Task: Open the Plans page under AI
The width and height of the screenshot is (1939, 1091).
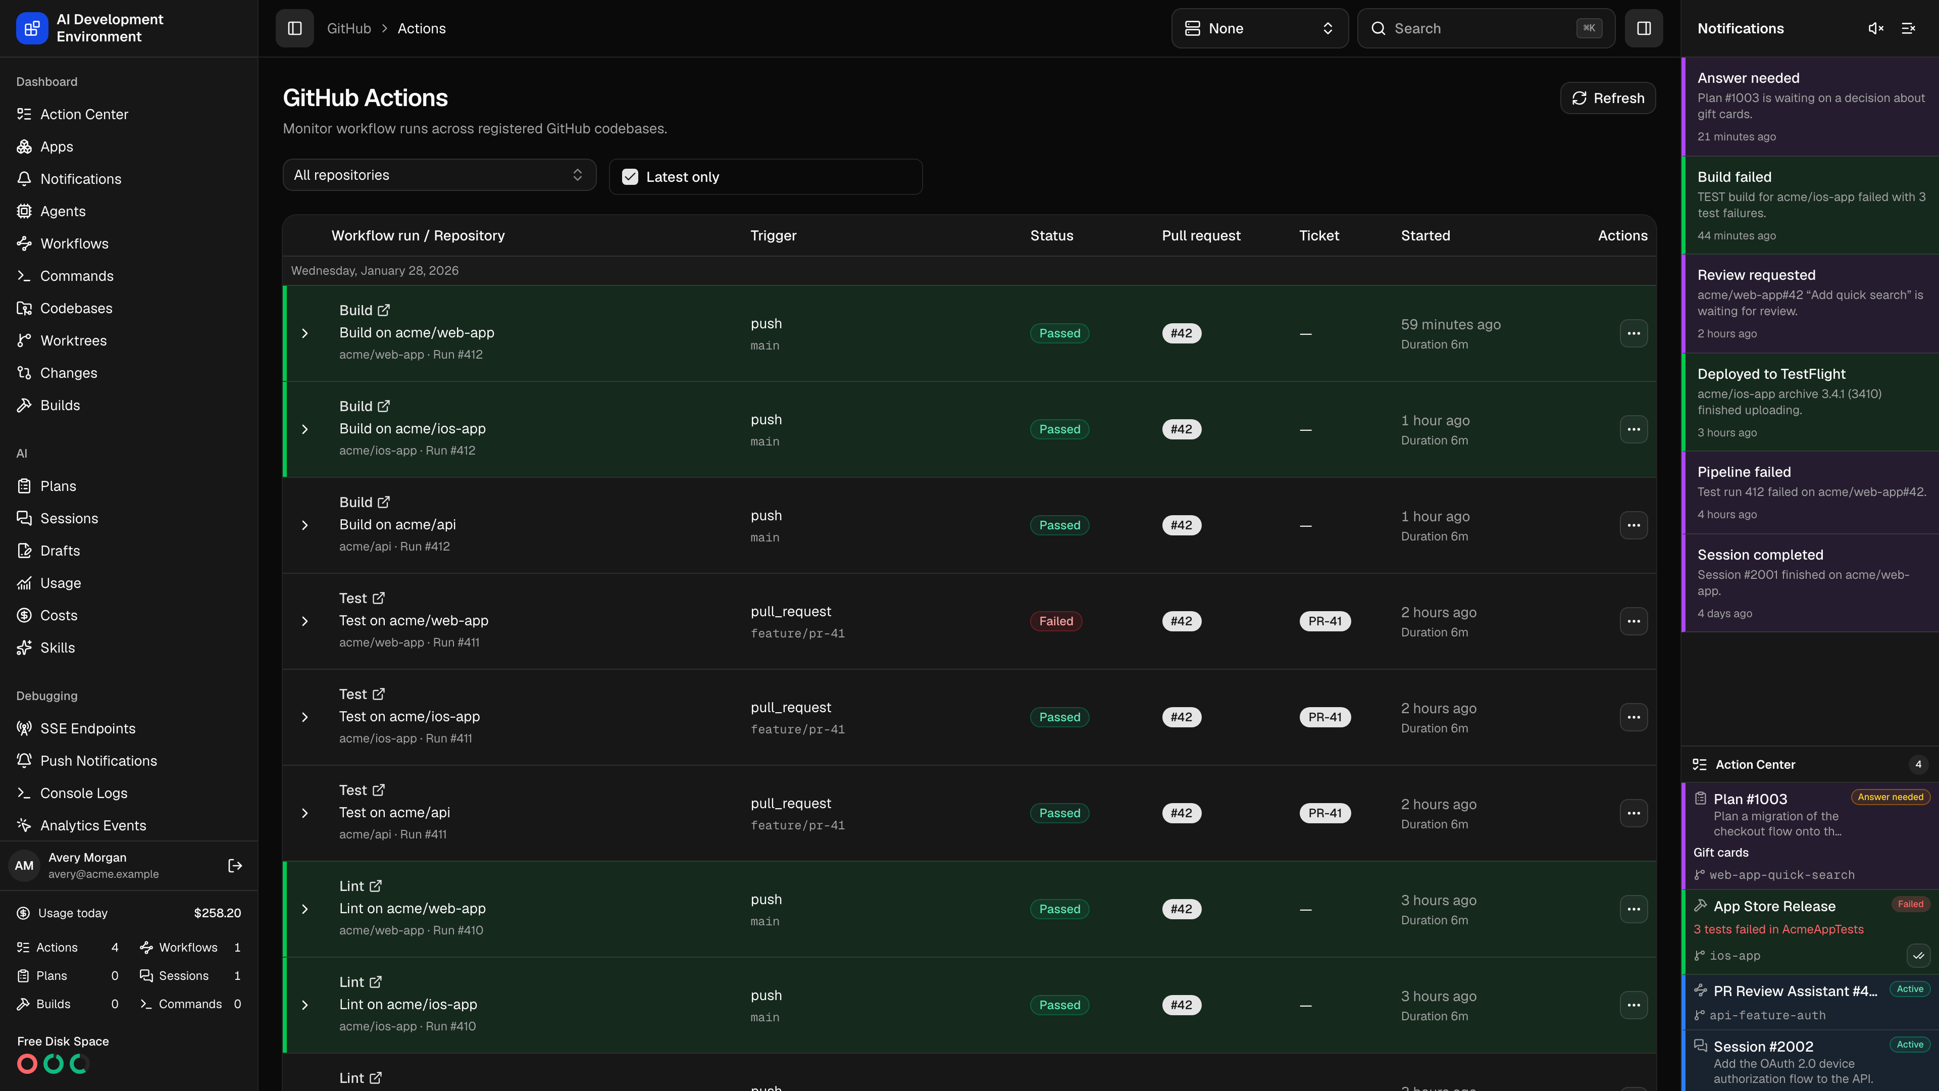Action: click(129, 486)
